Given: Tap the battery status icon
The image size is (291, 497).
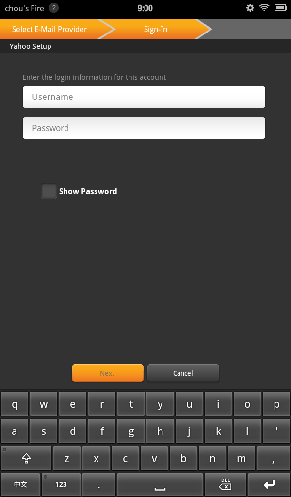Looking at the screenshot, I should (x=280, y=8).
